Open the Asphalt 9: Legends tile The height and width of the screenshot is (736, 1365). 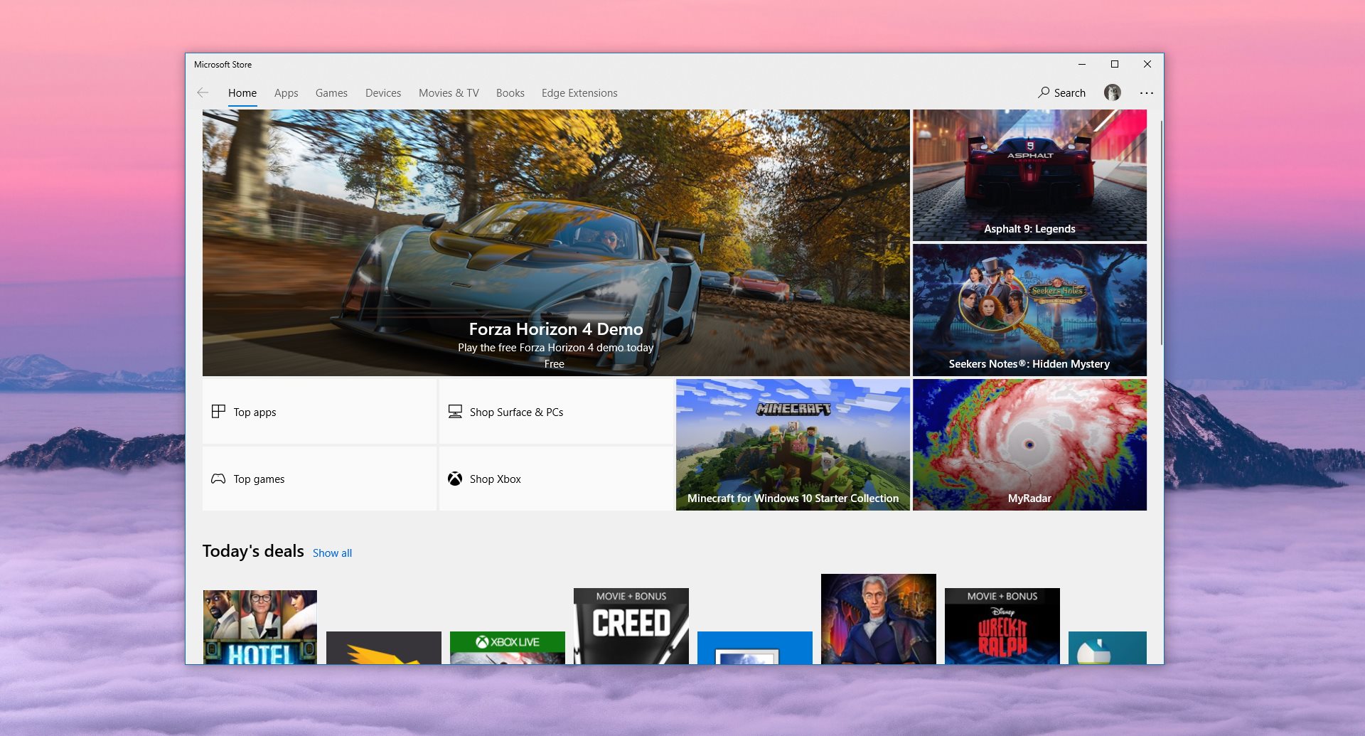coord(1029,175)
